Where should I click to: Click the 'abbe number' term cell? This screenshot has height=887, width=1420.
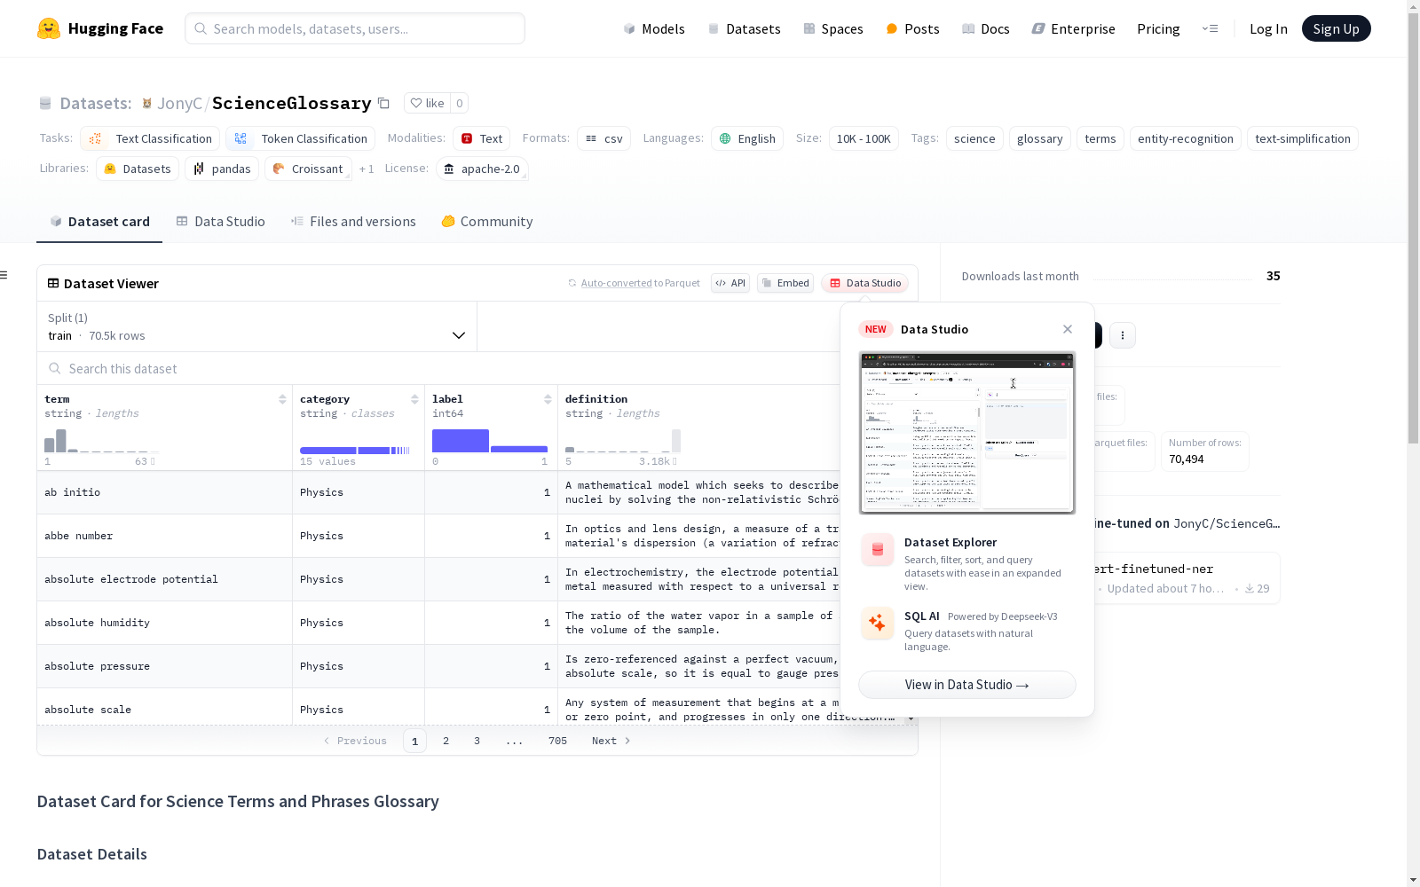tap(164, 536)
